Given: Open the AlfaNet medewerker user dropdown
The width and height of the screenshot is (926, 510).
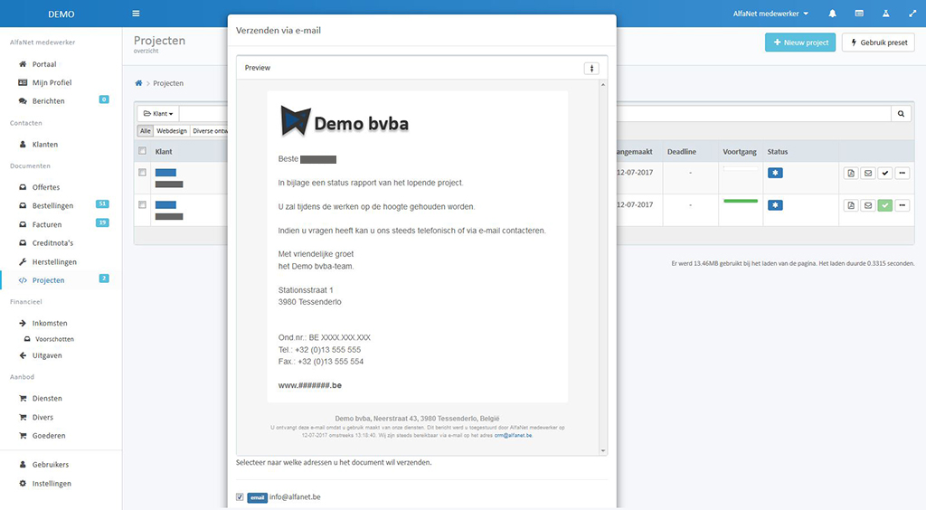Looking at the screenshot, I should [770, 14].
